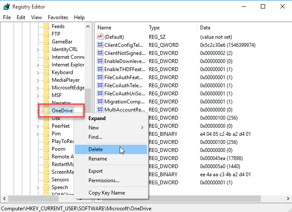Click the IdentityCRL folder icon
This screenshot has height=212, width=292.
(x=46, y=49)
